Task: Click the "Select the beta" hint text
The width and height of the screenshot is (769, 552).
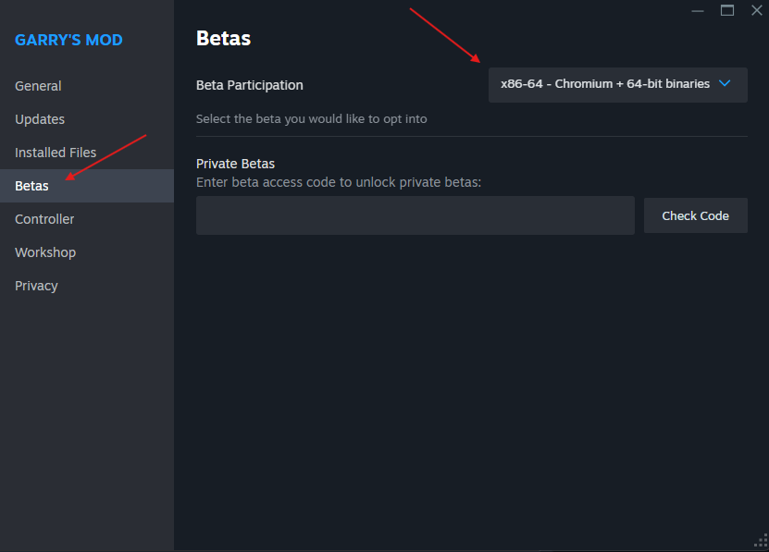Action: [311, 118]
